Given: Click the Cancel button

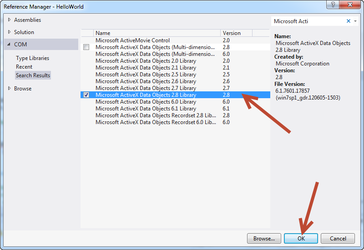Looking at the screenshot, I should point(338,238).
